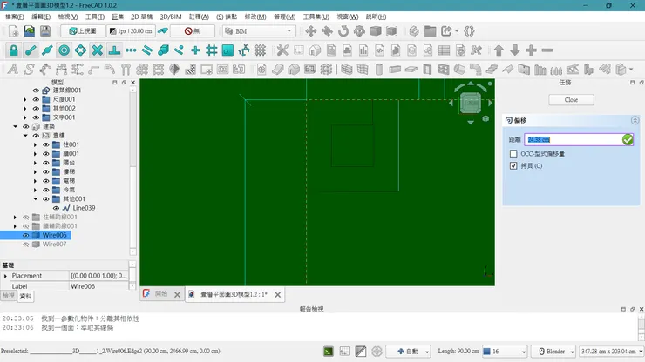This screenshot has width=645, height=362.
Task: Click the open file icon
Action: tap(30, 31)
